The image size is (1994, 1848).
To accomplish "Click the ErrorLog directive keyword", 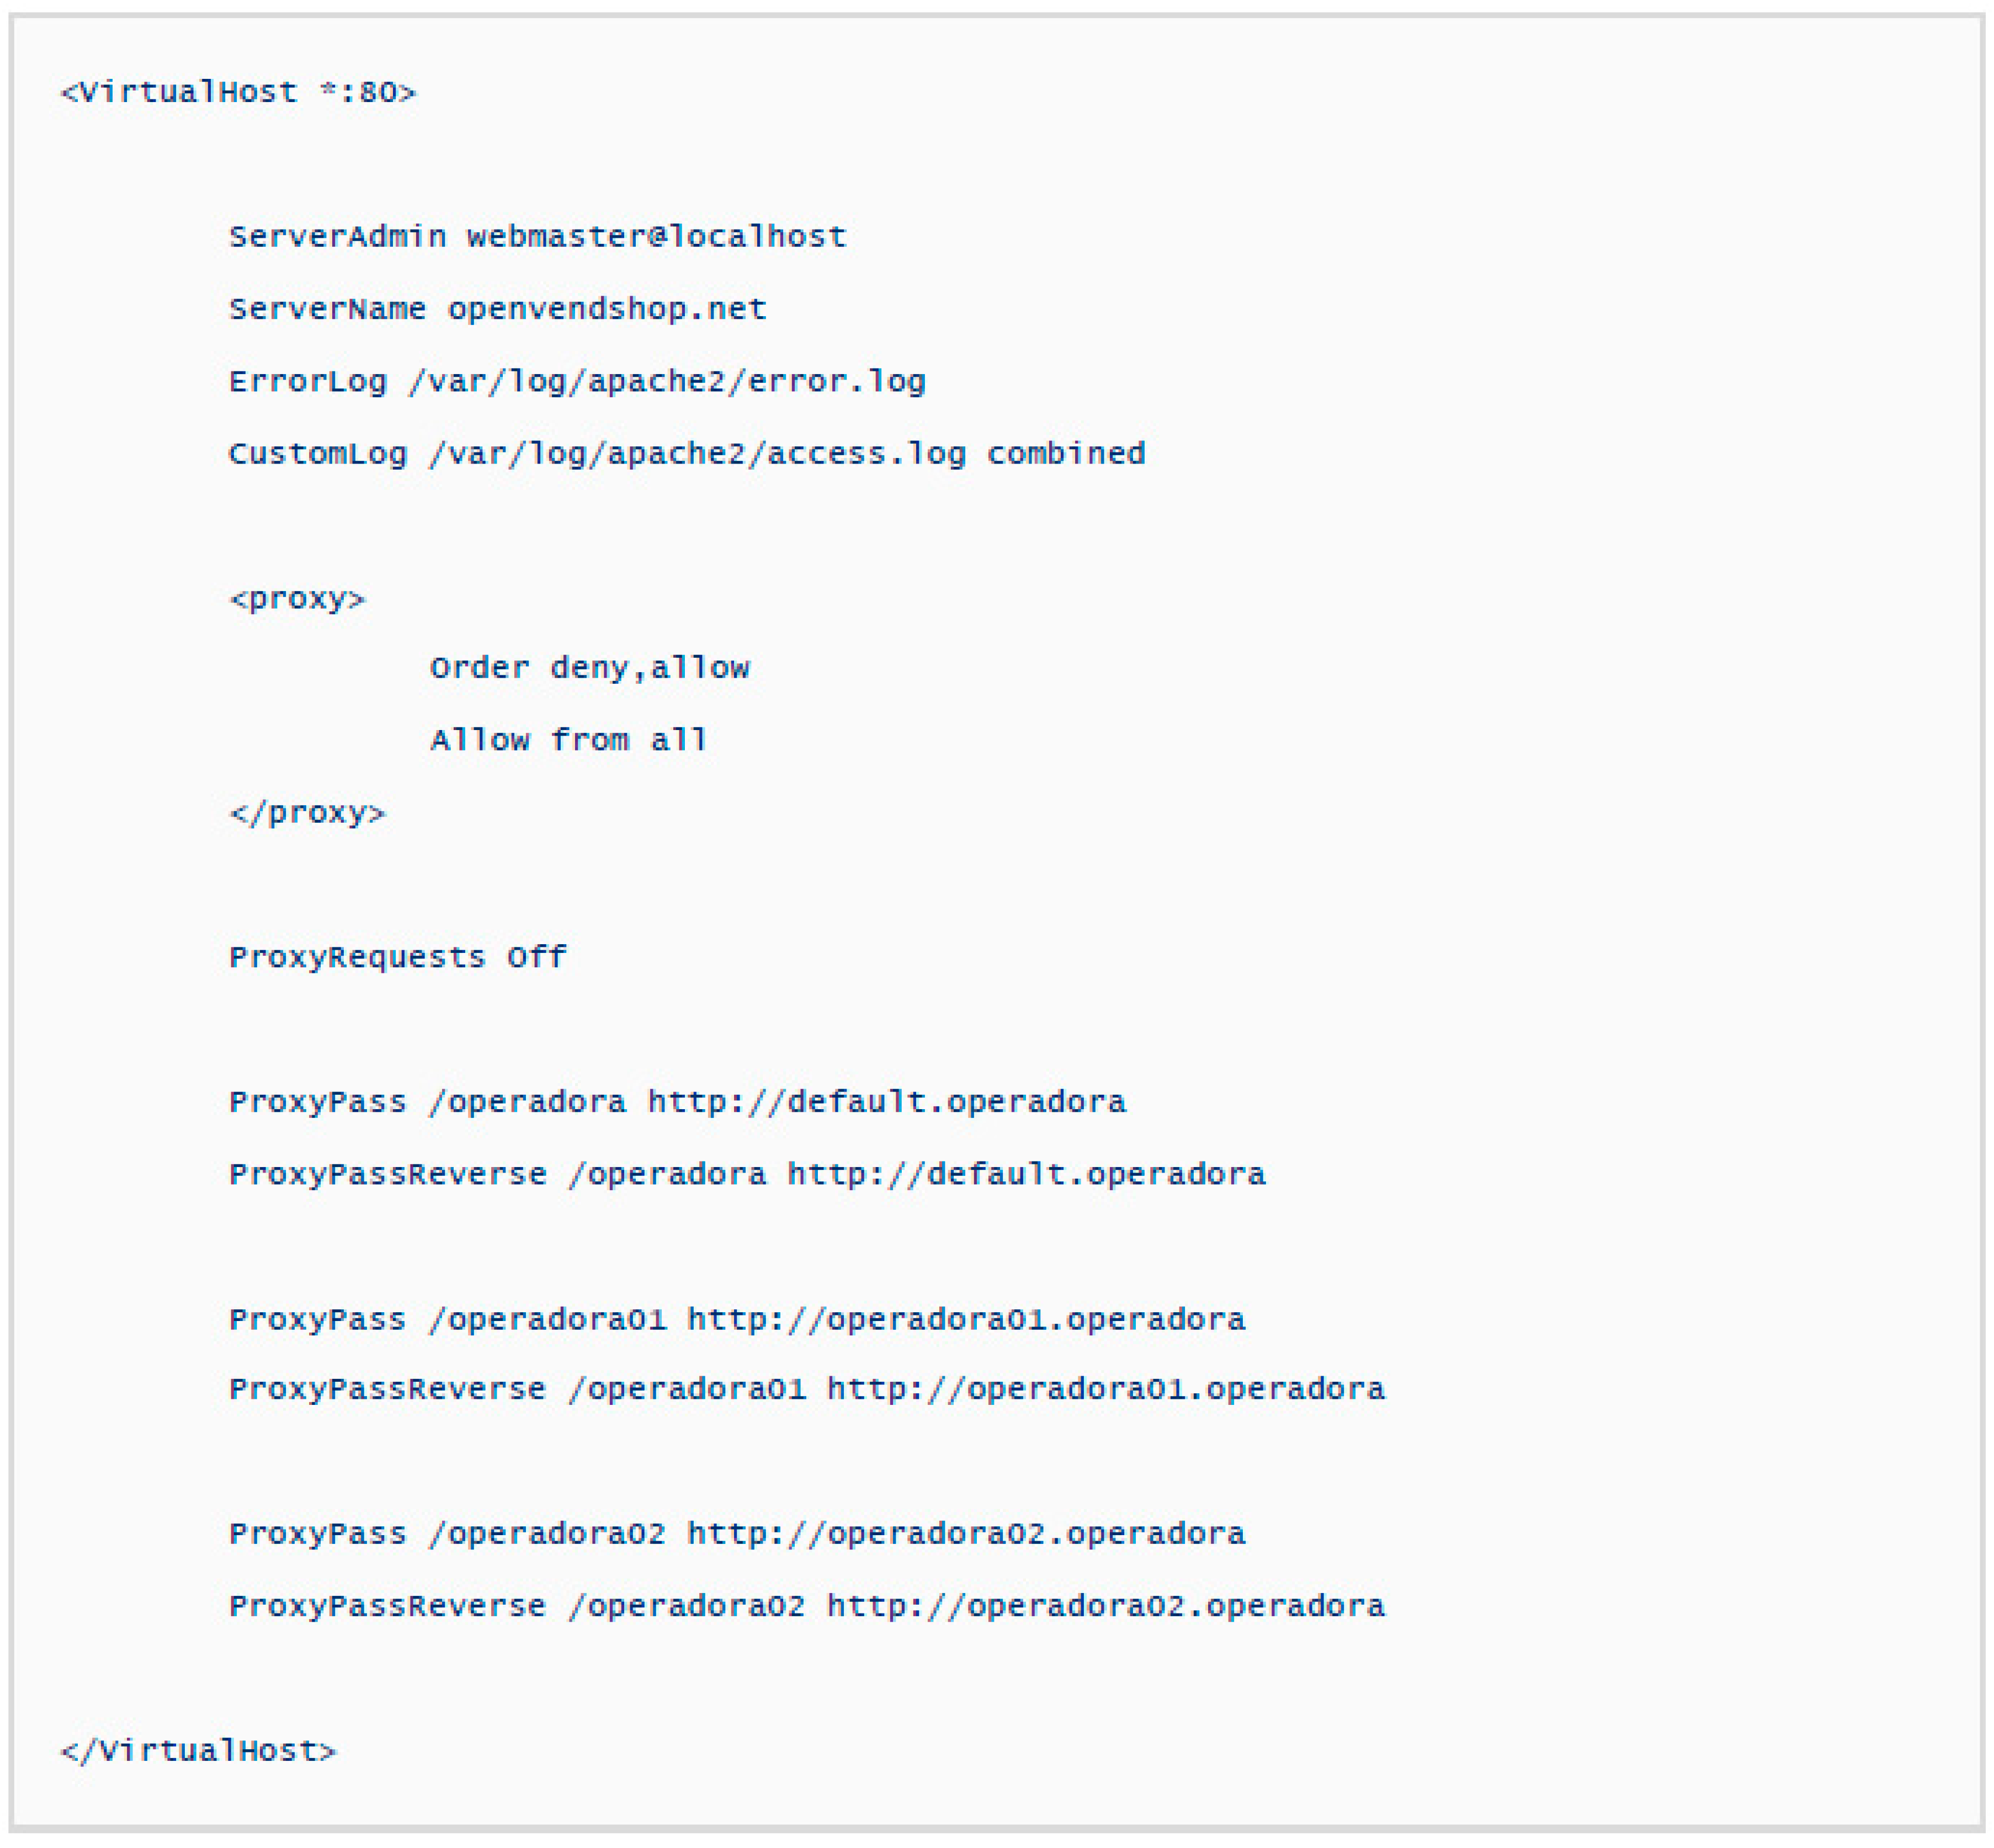I will pyautogui.click(x=307, y=382).
